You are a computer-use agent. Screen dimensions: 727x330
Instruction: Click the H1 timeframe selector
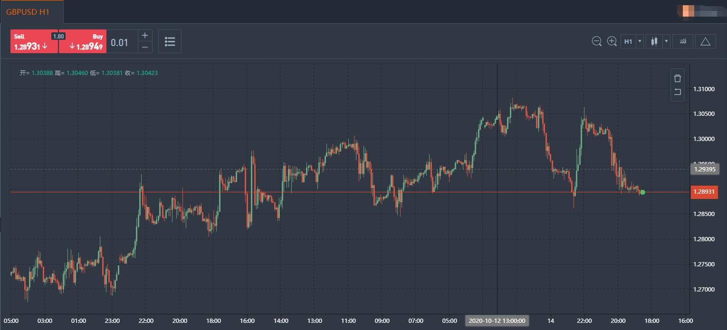[x=628, y=41]
